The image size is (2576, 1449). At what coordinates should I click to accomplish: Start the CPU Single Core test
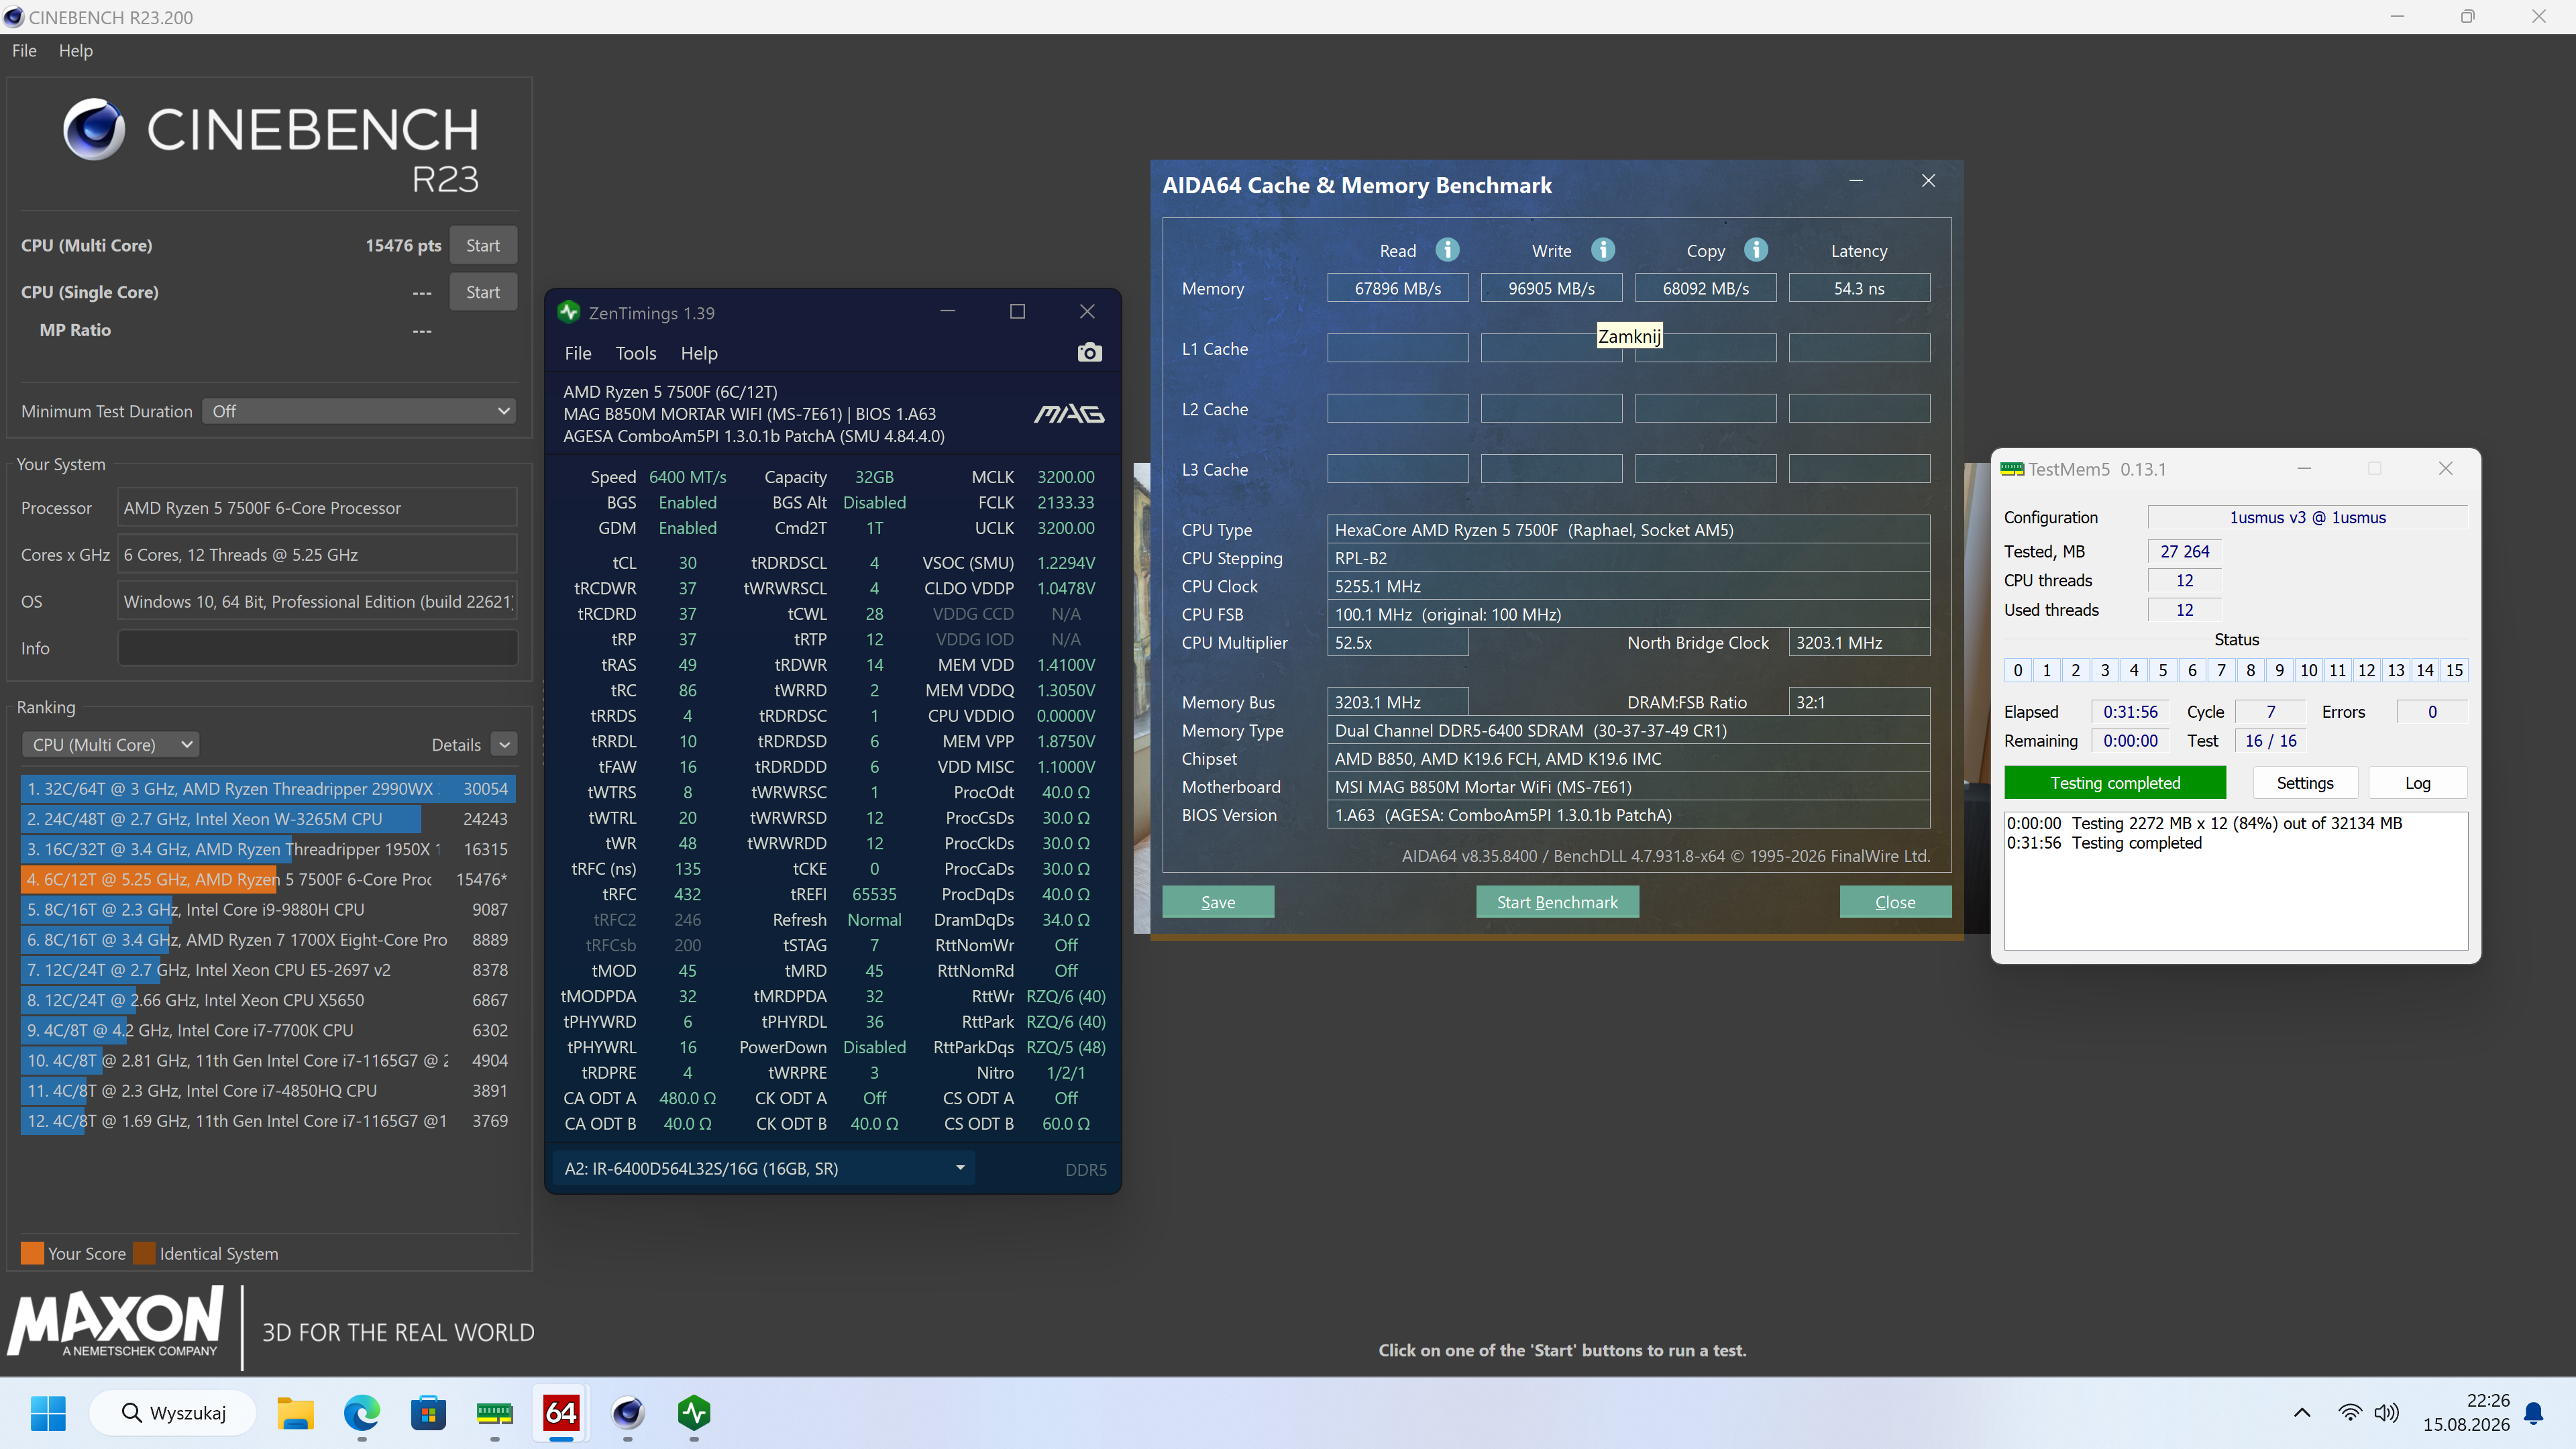point(483,292)
